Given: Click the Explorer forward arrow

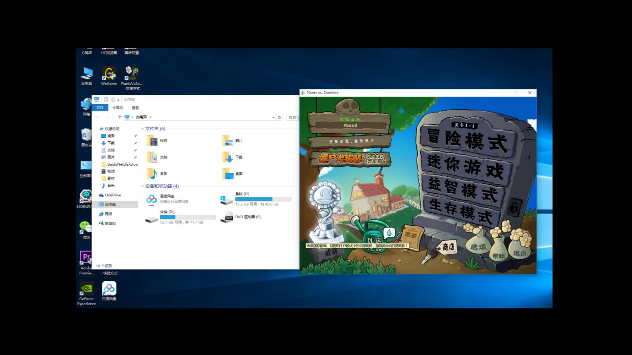Looking at the screenshot, I should [x=106, y=117].
